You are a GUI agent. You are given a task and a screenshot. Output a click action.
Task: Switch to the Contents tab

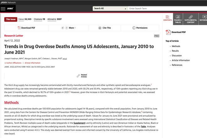point(167,18)
